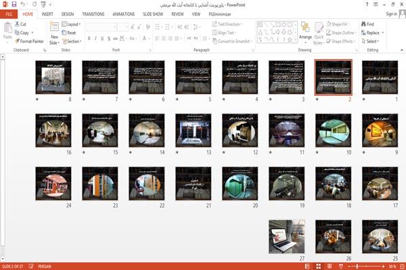Collapse the ribbon arrow
406x270 pixels.
(x=402, y=50)
